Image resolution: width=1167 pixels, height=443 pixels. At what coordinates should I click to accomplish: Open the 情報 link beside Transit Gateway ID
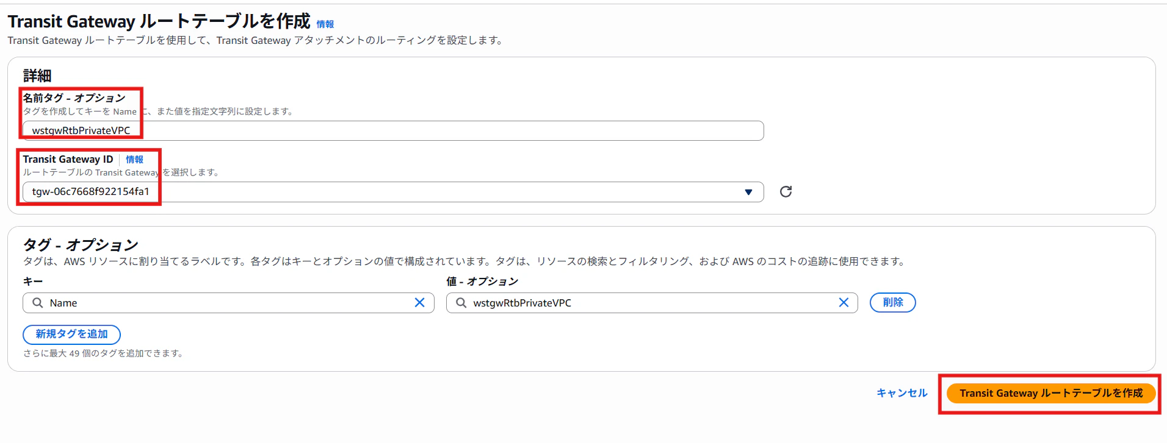(134, 160)
